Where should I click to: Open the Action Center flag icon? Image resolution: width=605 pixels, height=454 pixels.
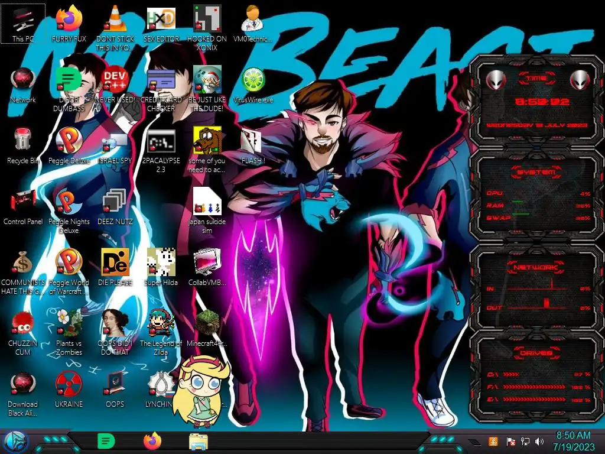point(510,441)
